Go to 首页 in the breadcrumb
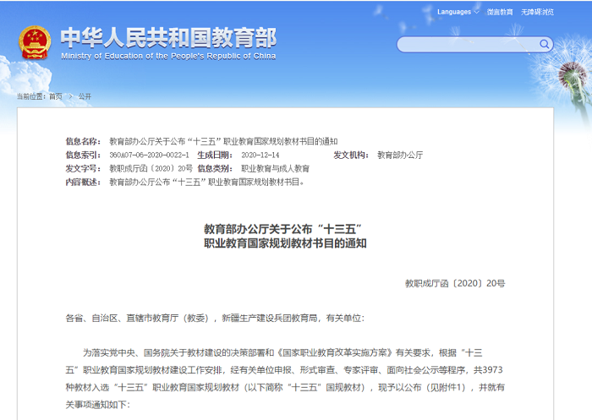592x420 pixels. (55, 96)
